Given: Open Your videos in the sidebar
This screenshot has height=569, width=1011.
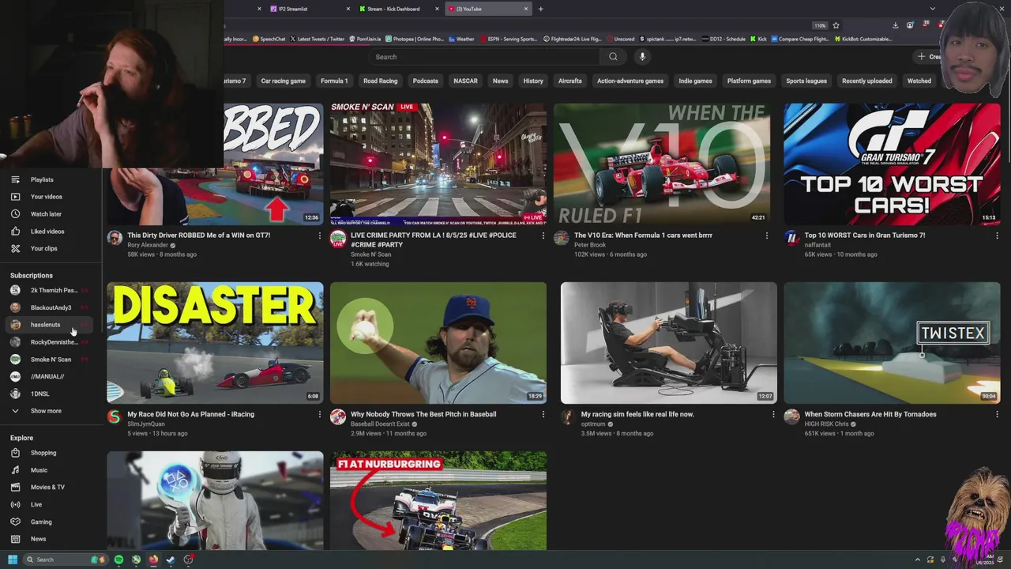Looking at the screenshot, I should (x=46, y=197).
